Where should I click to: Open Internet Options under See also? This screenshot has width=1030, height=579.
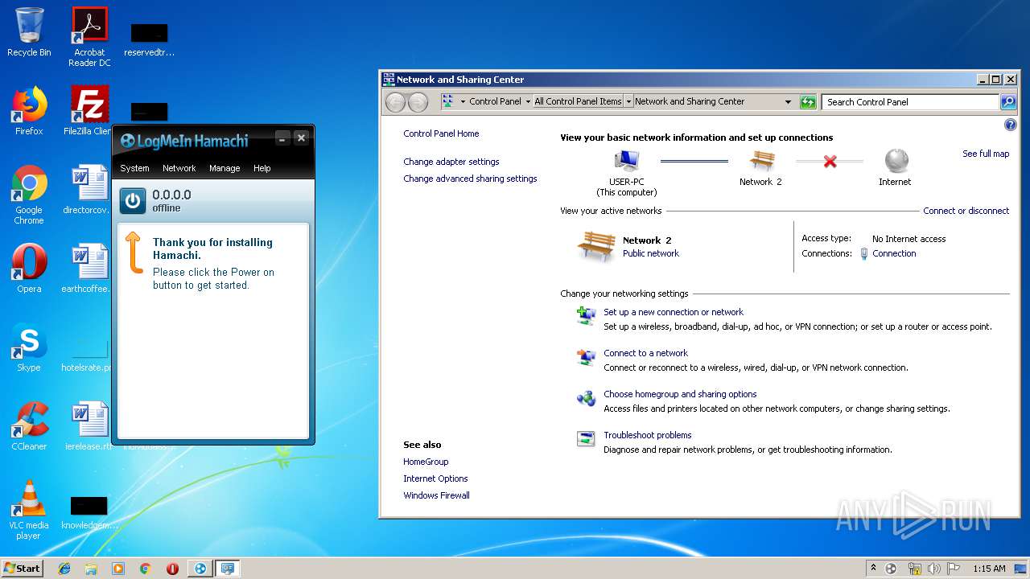[x=435, y=478]
